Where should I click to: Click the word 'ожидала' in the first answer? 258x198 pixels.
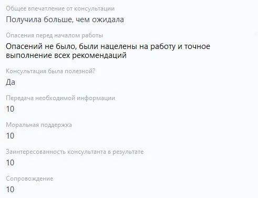click(x=108, y=19)
